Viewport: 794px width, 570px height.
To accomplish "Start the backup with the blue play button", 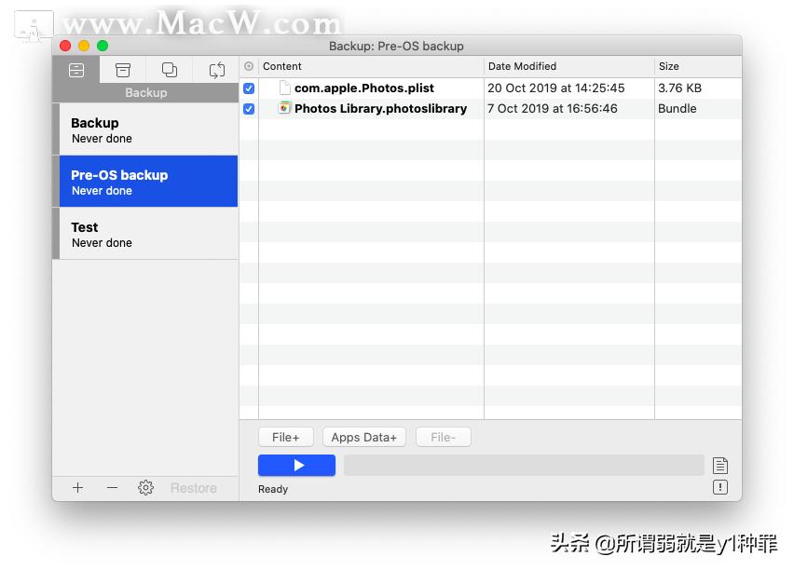I will [296, 465].
